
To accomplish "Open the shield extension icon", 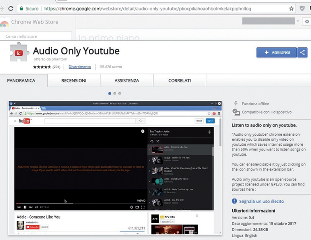I will [x=302, y=8].
